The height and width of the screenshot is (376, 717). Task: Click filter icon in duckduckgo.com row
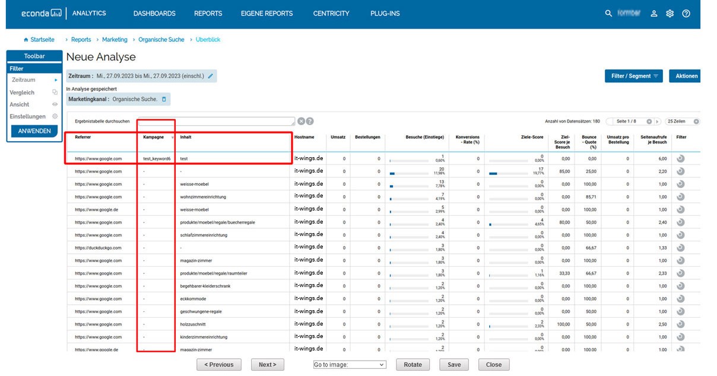(x=680, y=247)
